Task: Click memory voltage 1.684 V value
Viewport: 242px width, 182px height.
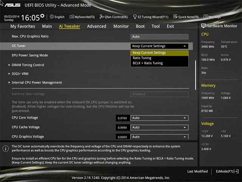Action: pyautogui.click(x=226, y=98)
